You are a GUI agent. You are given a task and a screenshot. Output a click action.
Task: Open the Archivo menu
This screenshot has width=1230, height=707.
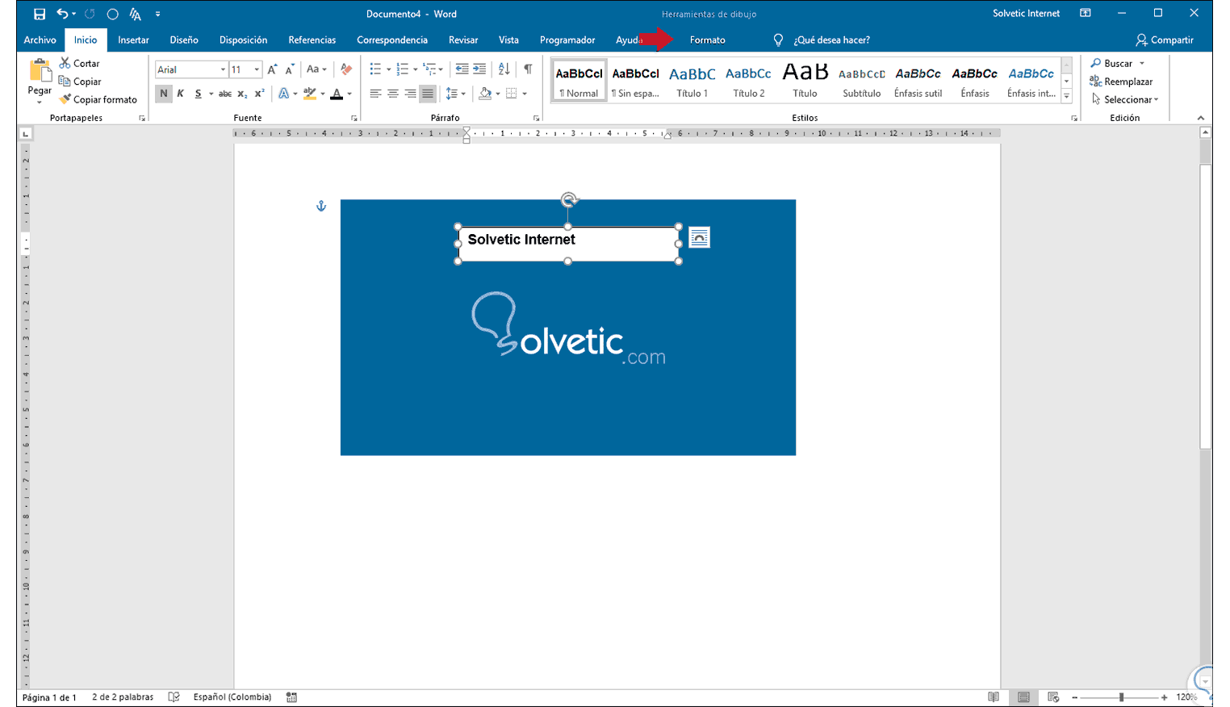pyautogui.click(x=40, y=40)
